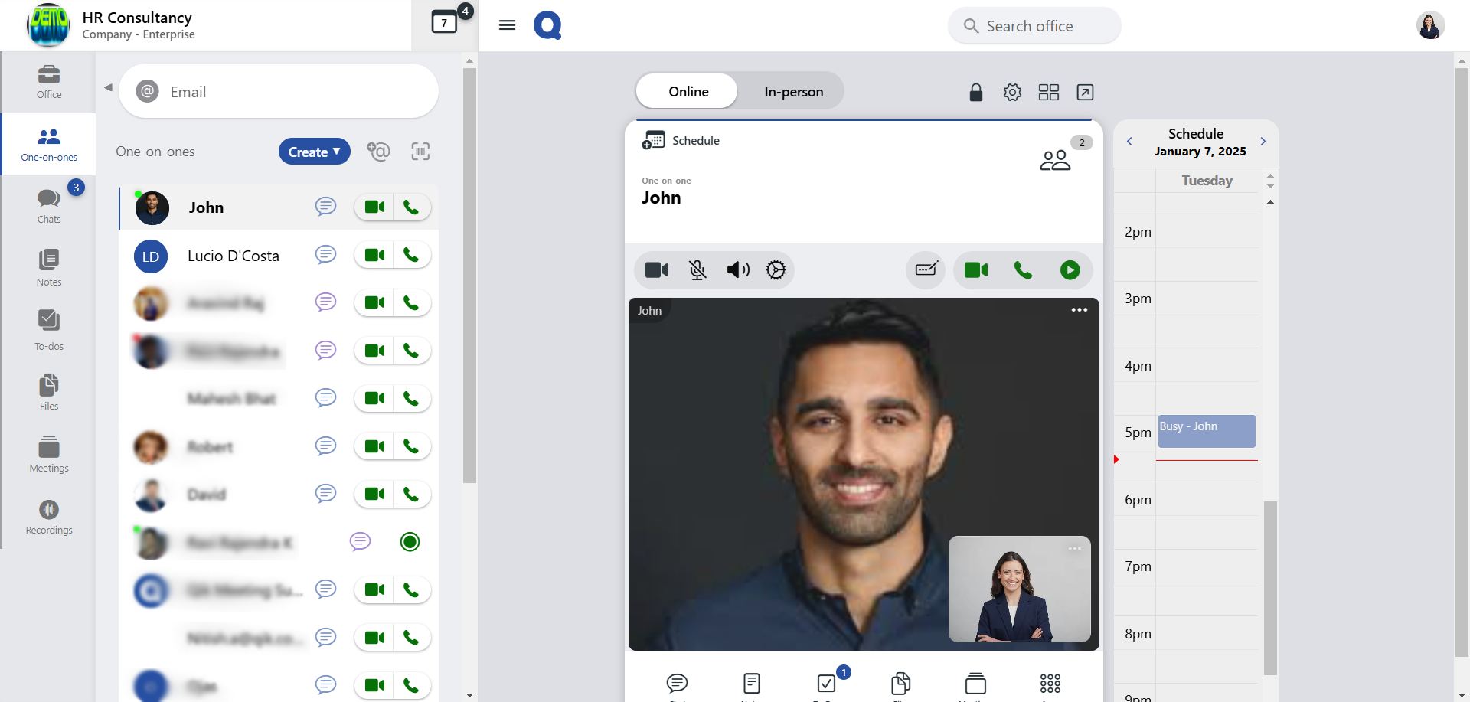Screen dimensions: 1470x702
Task: Open the Notes section in sidebar
Action: (x=49, y=268)
